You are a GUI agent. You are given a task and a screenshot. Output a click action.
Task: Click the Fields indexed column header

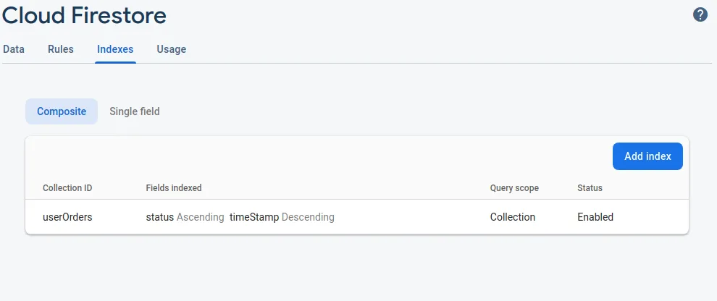point(174,188)
